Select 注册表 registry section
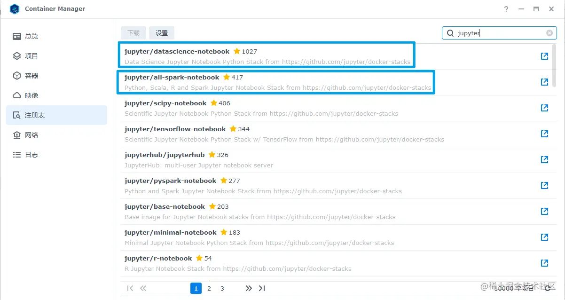Image resolution: width=565 pixels, height=300 pixels. (x=56, y=115)
